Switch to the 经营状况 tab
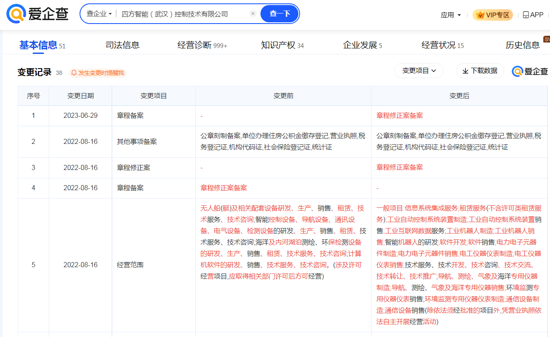550x337 pixels. (x=443, y=45)
